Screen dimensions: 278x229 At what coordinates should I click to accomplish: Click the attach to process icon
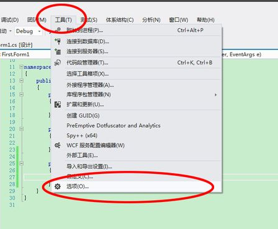click(x=58, y=30)
